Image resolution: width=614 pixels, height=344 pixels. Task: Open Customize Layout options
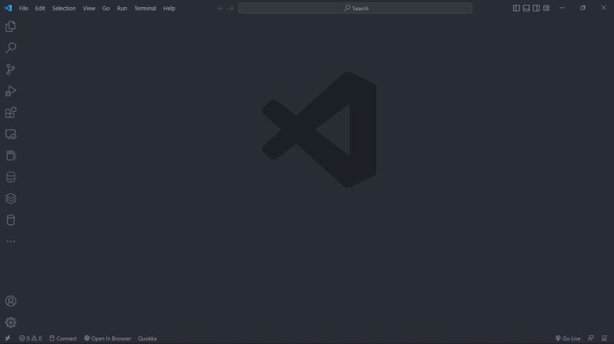(546, 8)
